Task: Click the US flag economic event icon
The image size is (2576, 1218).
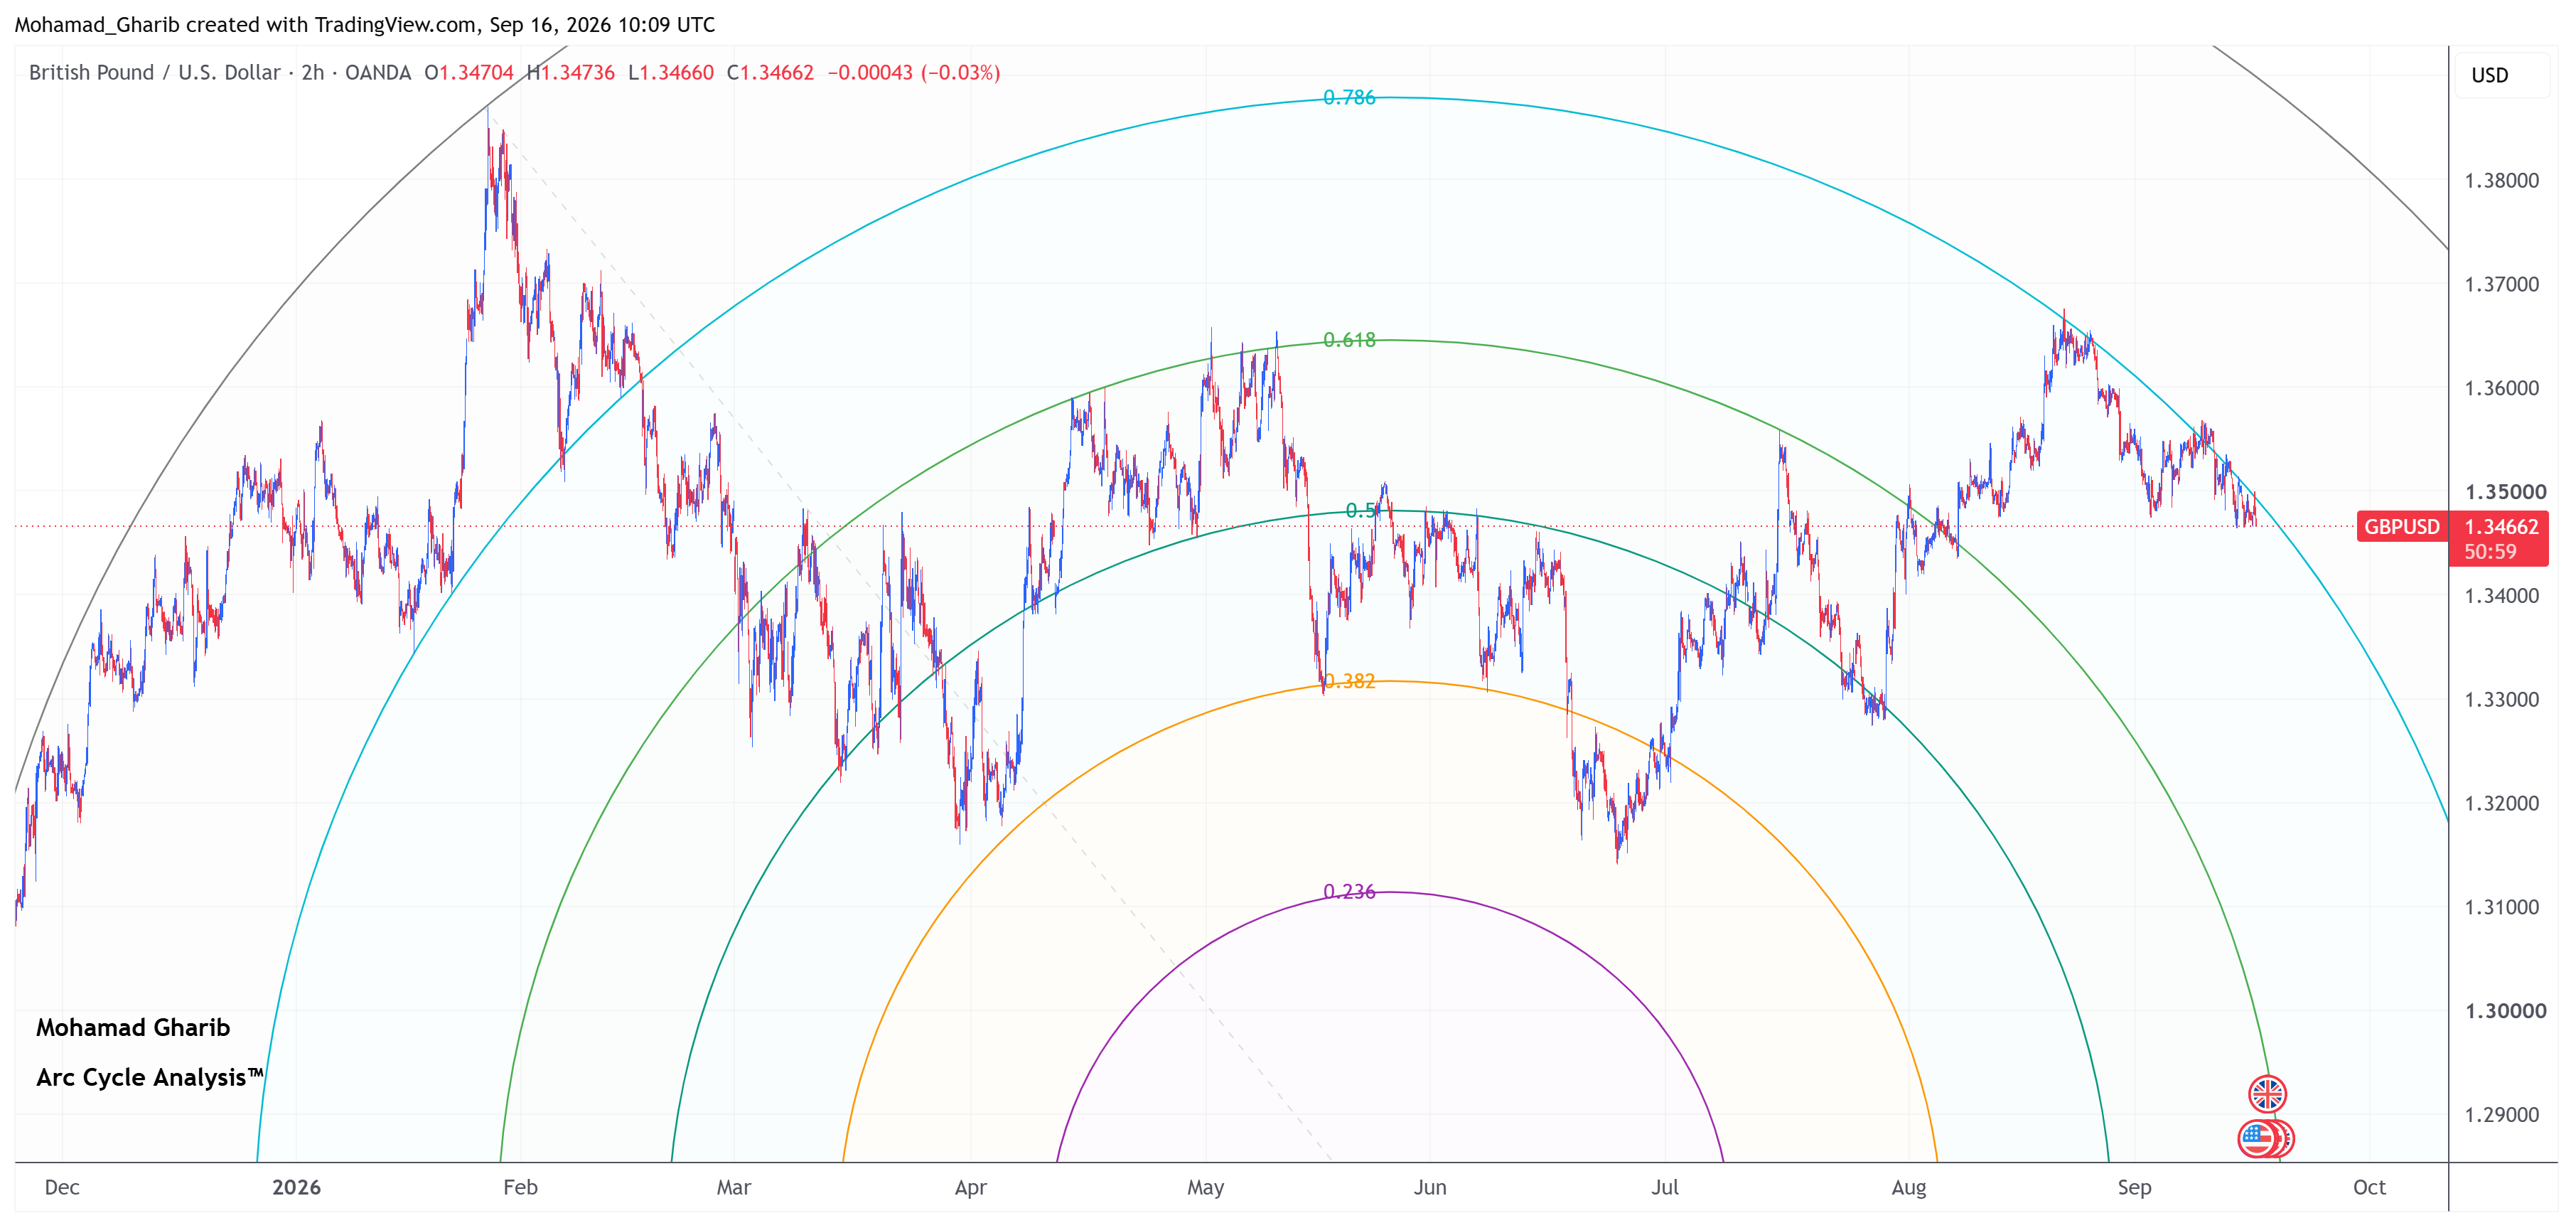Action: 2257,1138
